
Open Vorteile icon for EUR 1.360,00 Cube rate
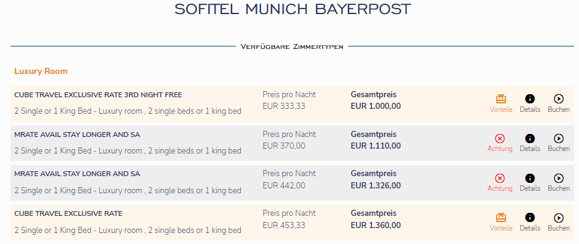click(x=501, y=218)
